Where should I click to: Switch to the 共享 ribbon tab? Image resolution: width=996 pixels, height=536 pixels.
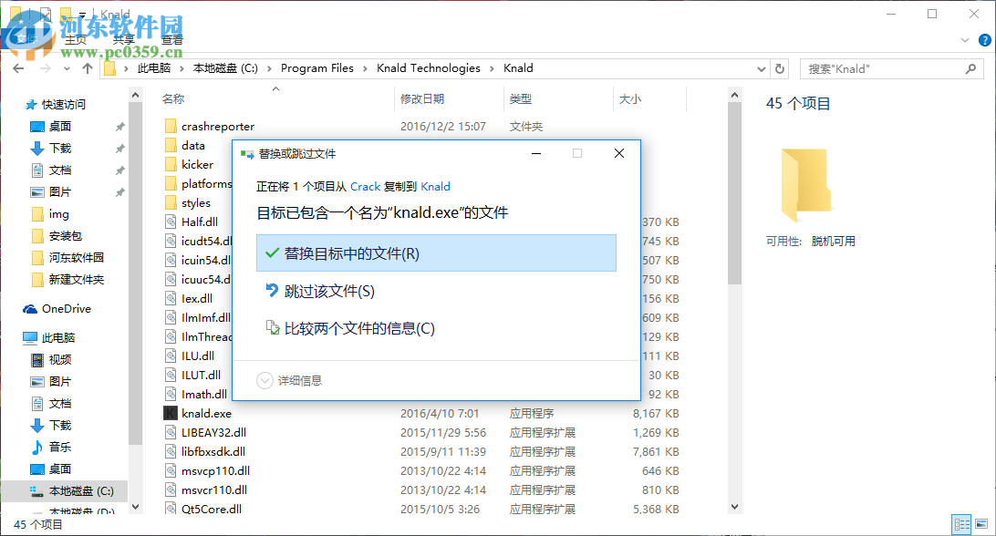pyautogui.click(x=123, y=39)
